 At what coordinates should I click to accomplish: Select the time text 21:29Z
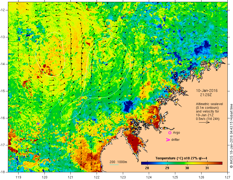[x=206, y=95]
